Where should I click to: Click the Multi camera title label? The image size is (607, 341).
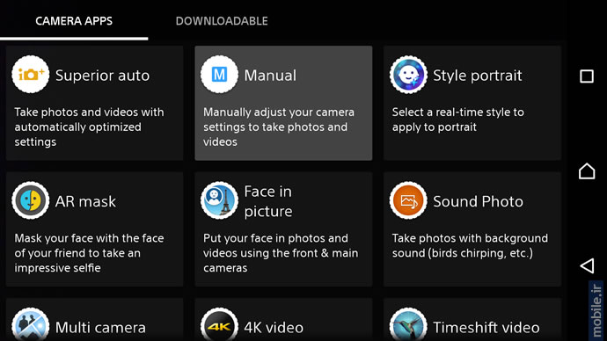click(x=100, y=328)
